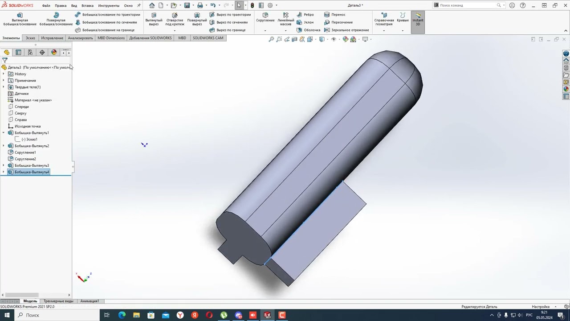570x321 pixels.
Task: Click the Rebuild traffic light icon
Action: pyautogui.click(x=252, y=5)
